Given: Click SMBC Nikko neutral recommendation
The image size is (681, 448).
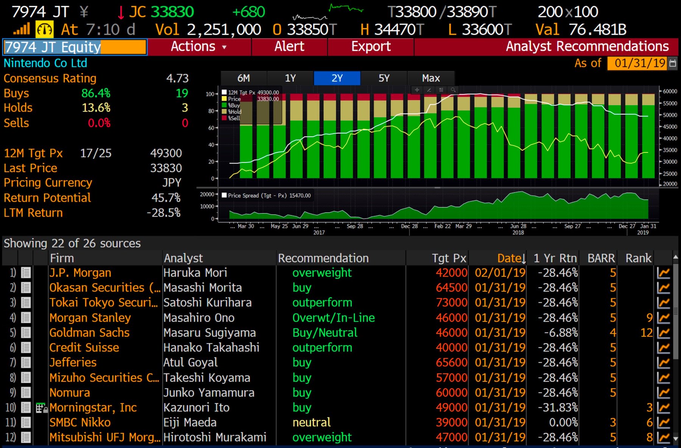Looking at the screenshot, I should click(312, 423).
